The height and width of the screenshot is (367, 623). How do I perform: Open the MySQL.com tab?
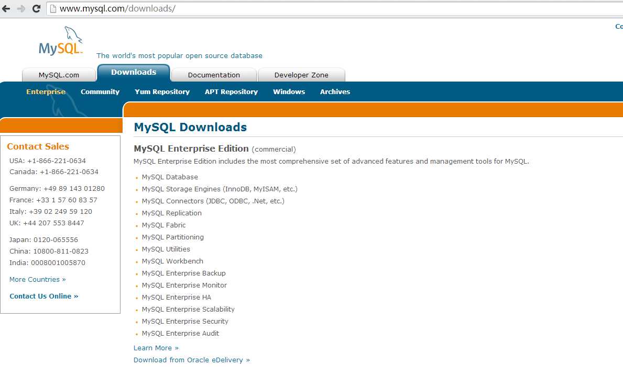59,75
